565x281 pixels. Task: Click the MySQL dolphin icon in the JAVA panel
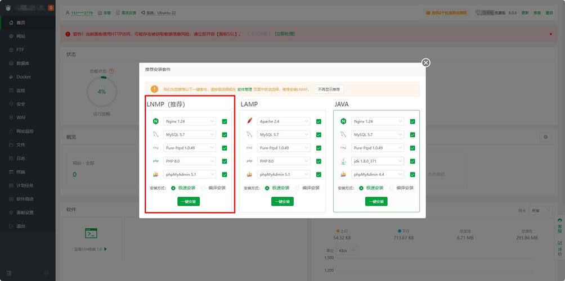pyautogui.click(x=343, y=135)
